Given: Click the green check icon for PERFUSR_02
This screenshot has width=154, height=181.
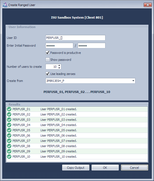Looking at the screenshot, I should click(x=9, y=114).
